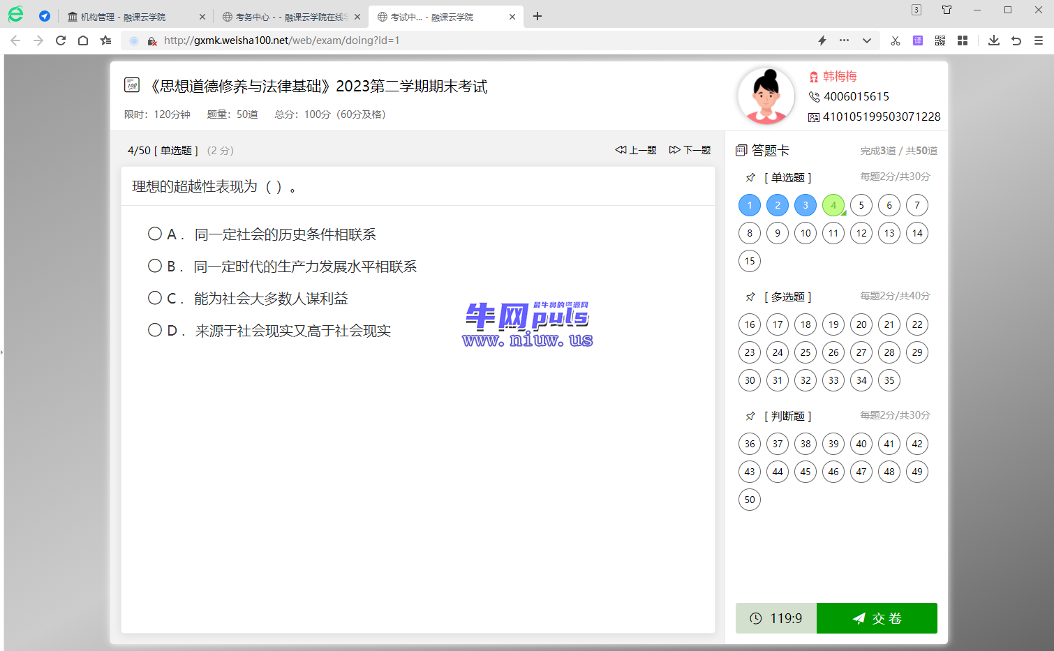
Task: Click the 答题卡 answer card icon
Action: click(741, 150)
